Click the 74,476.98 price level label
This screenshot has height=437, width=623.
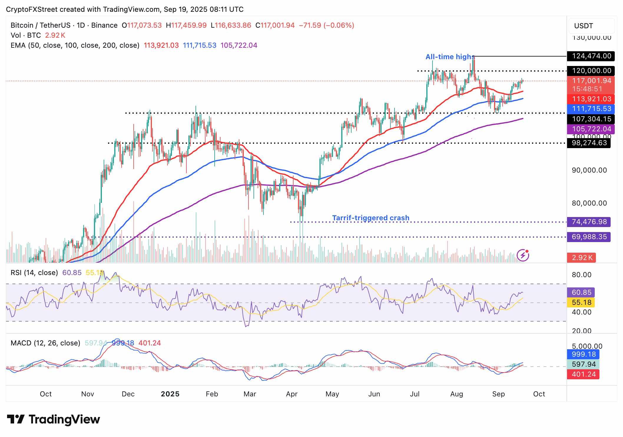(x=589, y=222)
